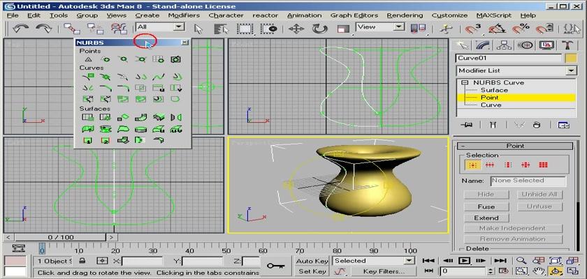The height and width of the screenshot is (279, 587).
Task: Click the Extend button
Action: pyautogui.click(x=486, y=218)
